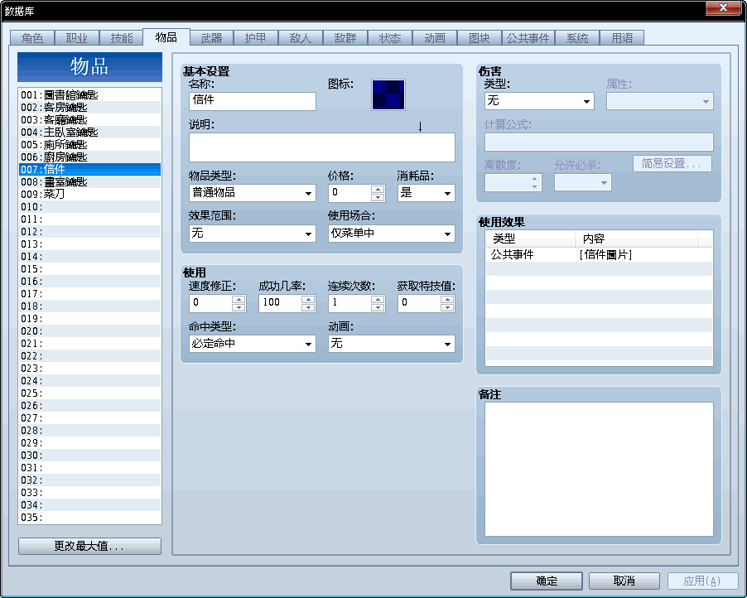Select item 004 主卧室 key
This screenshot has height=598, width=747.
(89, 132)
